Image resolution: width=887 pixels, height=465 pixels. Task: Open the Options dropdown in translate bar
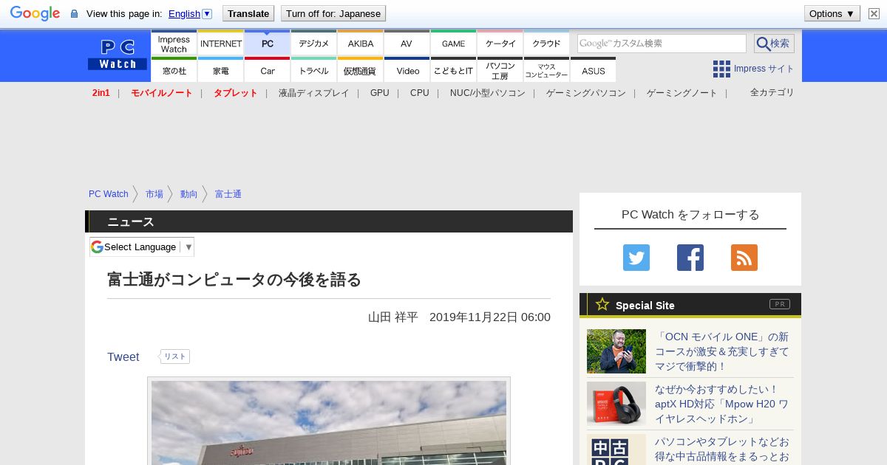(832, 13)
